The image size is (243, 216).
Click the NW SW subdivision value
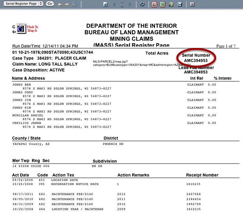[97, 166]
